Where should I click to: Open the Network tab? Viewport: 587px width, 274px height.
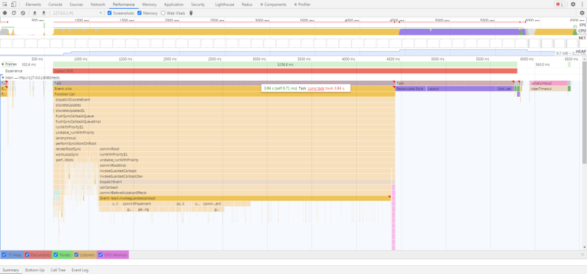click(97, 5)
